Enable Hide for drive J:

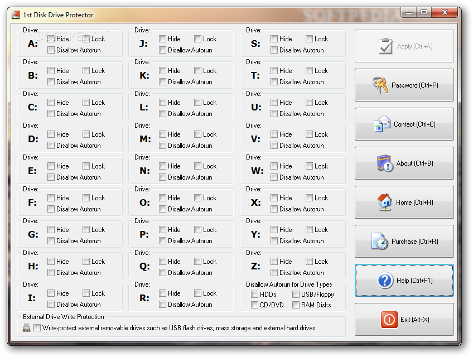click(x=163, y=39)
